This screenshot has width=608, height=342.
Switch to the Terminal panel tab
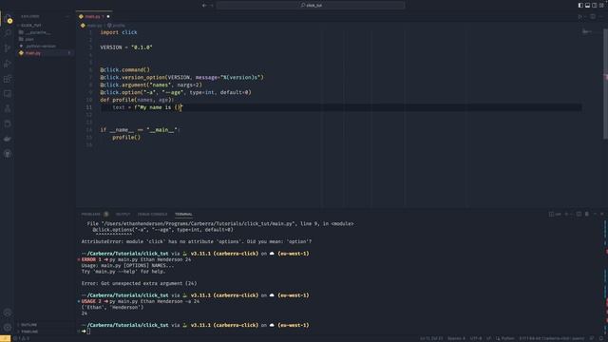(x=183, y=214)
